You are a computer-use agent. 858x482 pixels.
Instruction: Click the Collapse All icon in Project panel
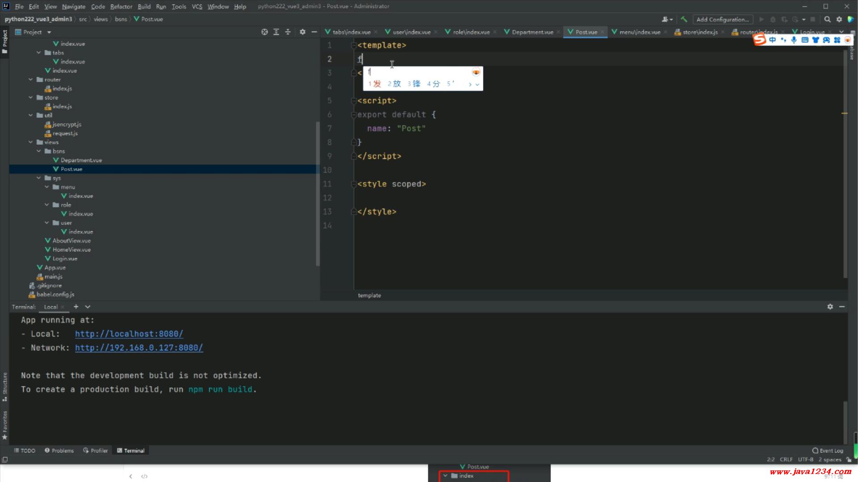[x=288, y=32]
